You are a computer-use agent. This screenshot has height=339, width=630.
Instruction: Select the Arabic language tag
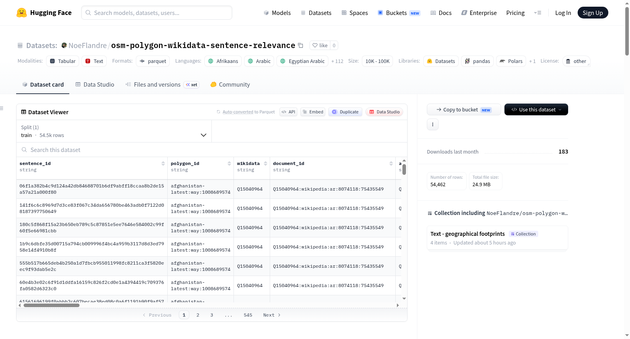(259, 61)
